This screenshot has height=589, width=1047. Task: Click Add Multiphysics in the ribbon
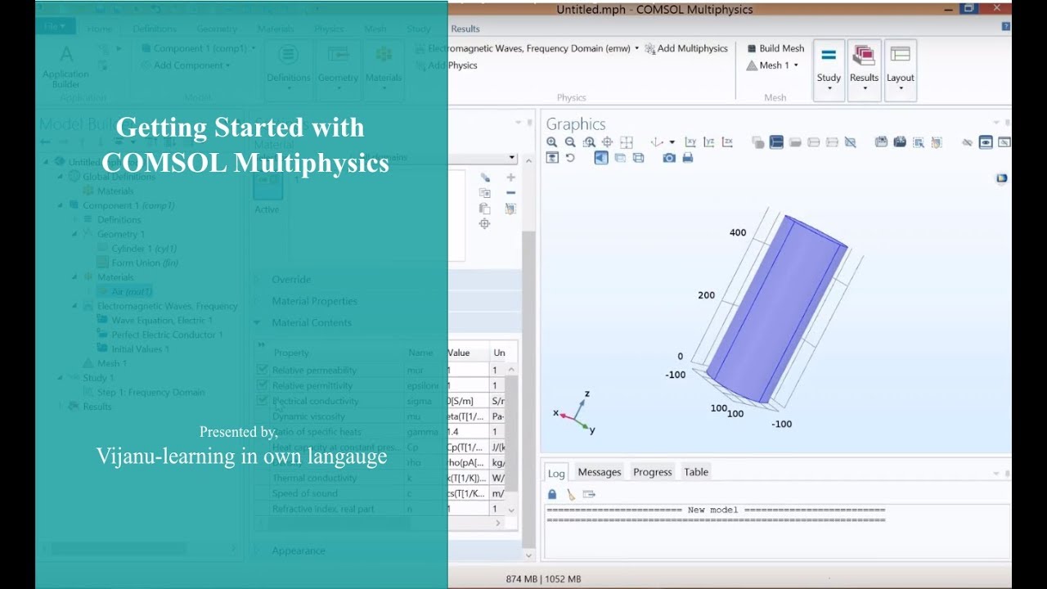coord(685,48)
